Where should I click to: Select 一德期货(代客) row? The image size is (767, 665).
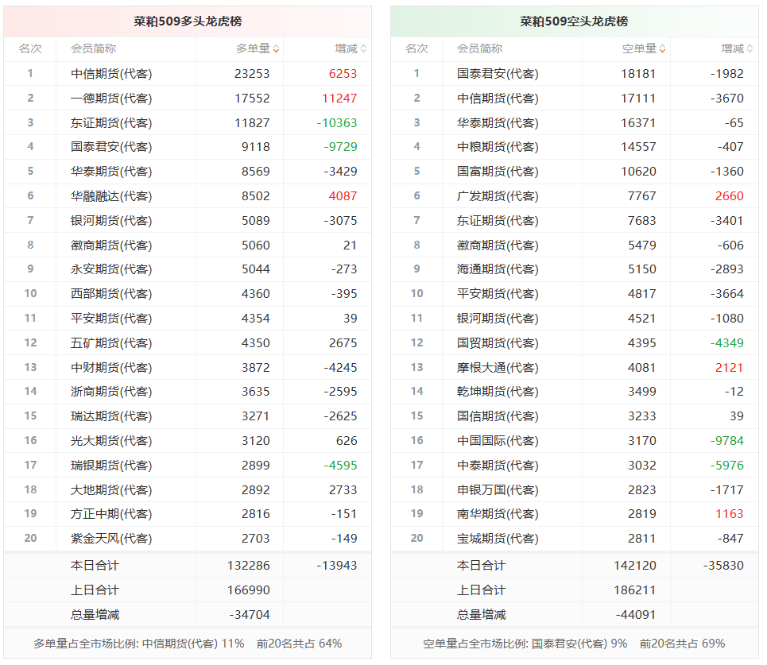click(188, 99)
